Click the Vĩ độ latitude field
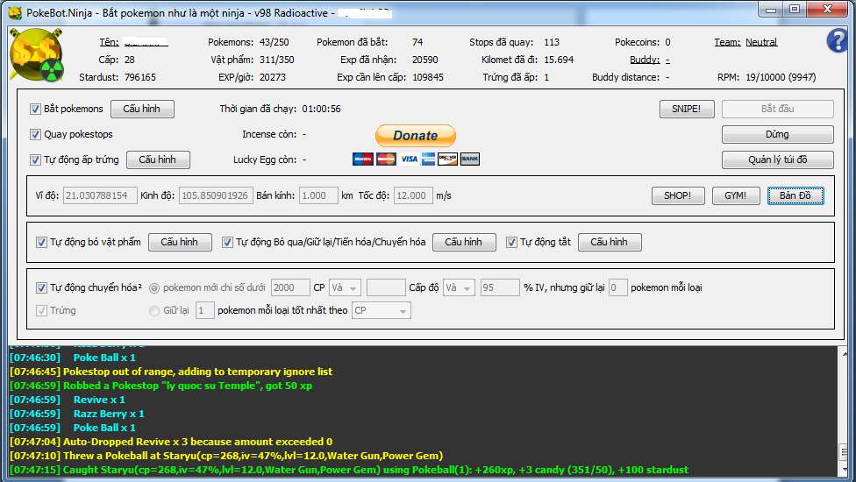856x482 pixels. pyautogui.click(x=100, y=195)
